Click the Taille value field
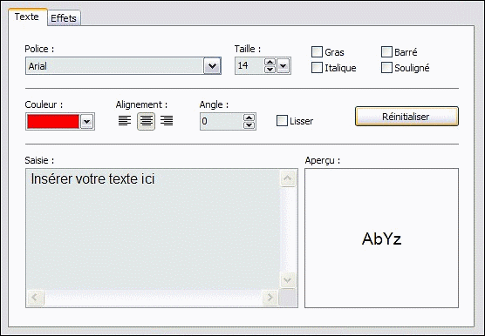485x336 pixels. pyautogui.click(x=249, y=65)
